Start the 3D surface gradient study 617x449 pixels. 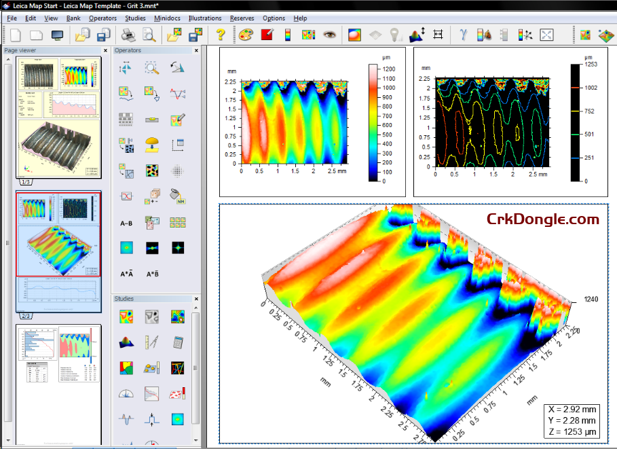click(126, 342)
